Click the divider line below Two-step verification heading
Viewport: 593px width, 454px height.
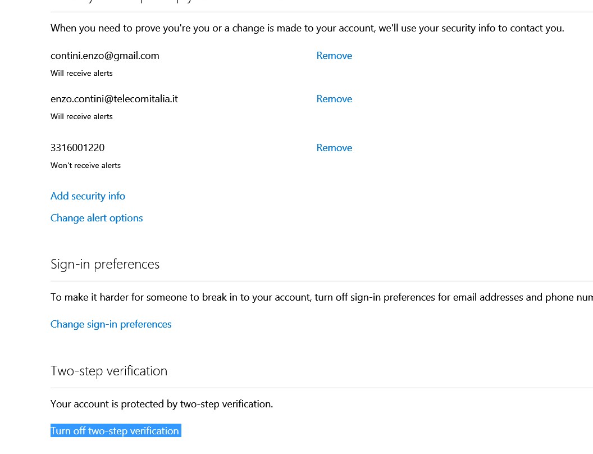coord(321,388)
